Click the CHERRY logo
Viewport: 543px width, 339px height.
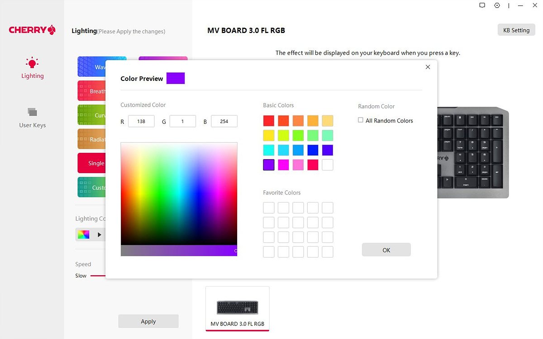[32, 30]
